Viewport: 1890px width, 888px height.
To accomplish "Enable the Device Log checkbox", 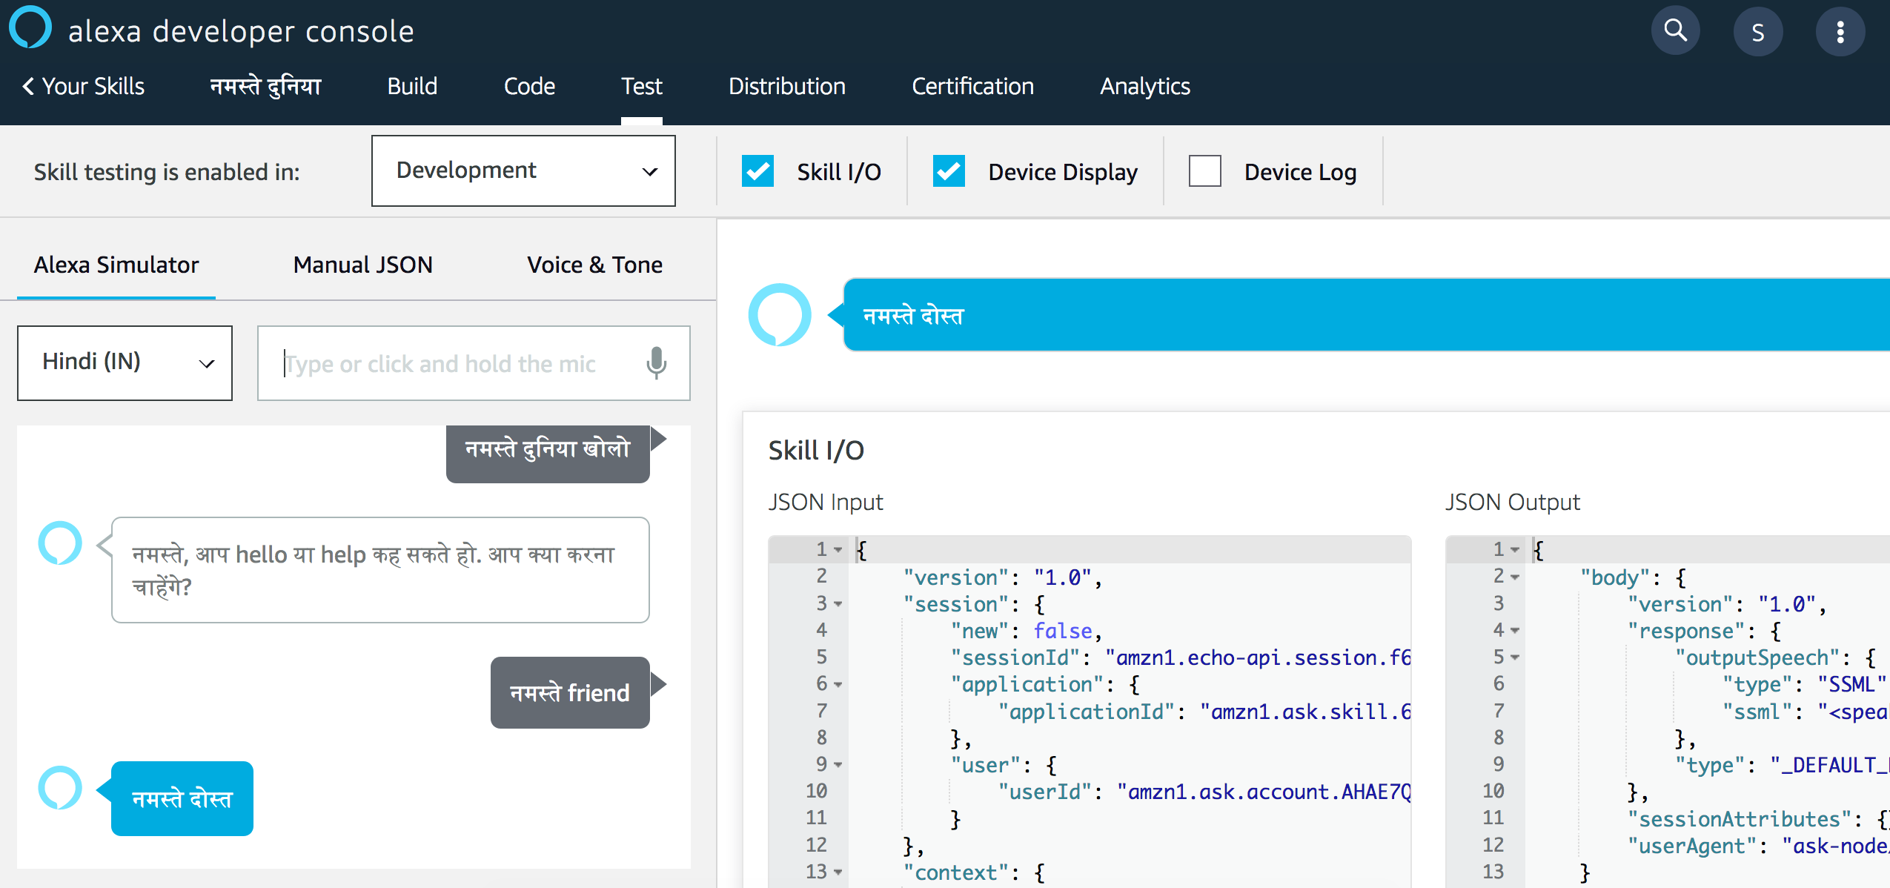I will click(1204, 170).
